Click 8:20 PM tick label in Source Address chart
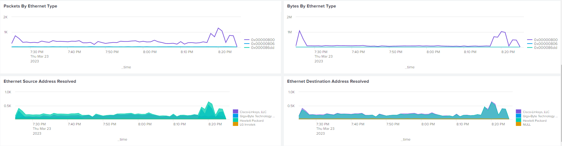The width and height of the screenshot is (562, 146). tap(215, 124)
